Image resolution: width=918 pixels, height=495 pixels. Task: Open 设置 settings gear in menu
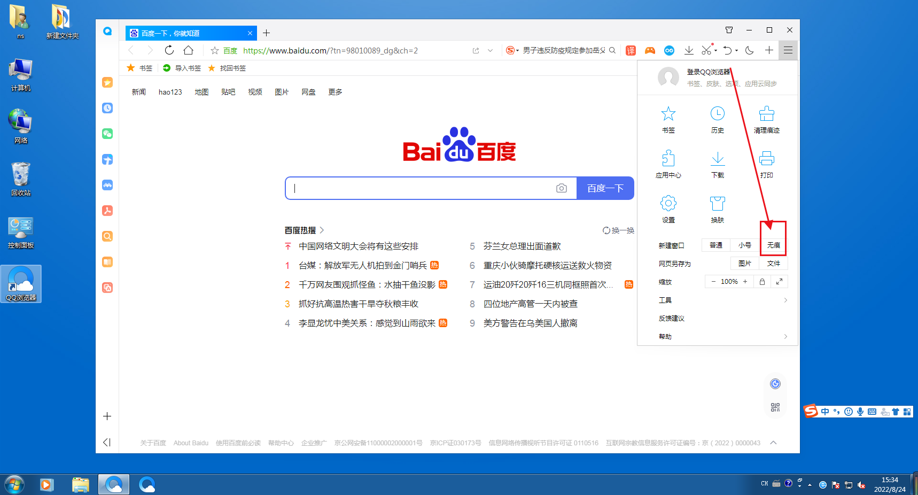coord(668,210)
